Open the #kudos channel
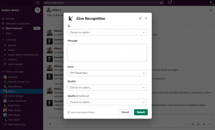 click(x=11, y=50)
